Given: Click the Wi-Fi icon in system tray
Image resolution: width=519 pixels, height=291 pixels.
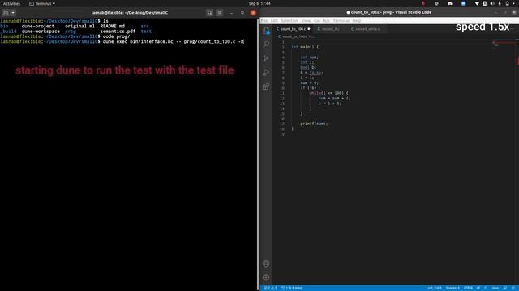Looking at the screenshot, I should pyautogui.click(x=477, y=3).
